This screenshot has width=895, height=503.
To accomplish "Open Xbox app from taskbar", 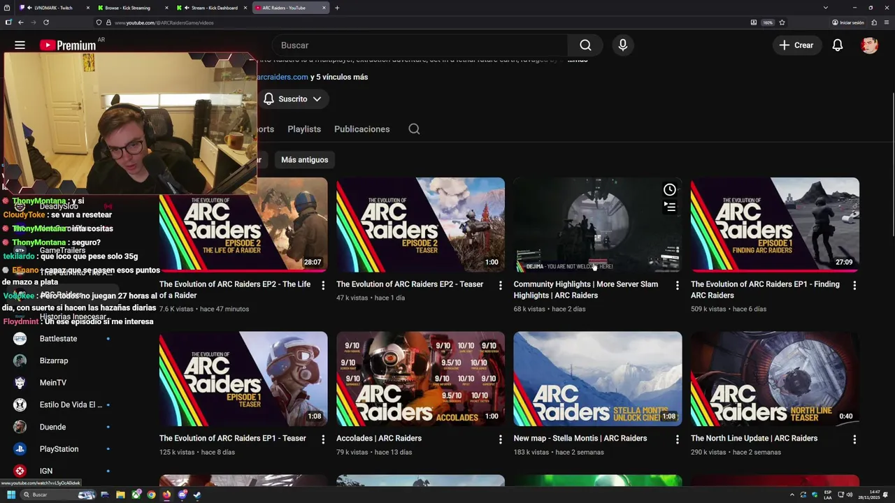I will [136, 495].
